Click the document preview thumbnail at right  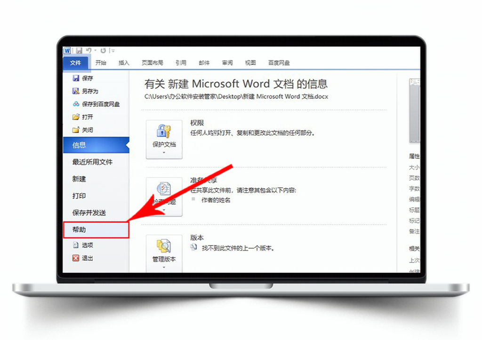414,111
